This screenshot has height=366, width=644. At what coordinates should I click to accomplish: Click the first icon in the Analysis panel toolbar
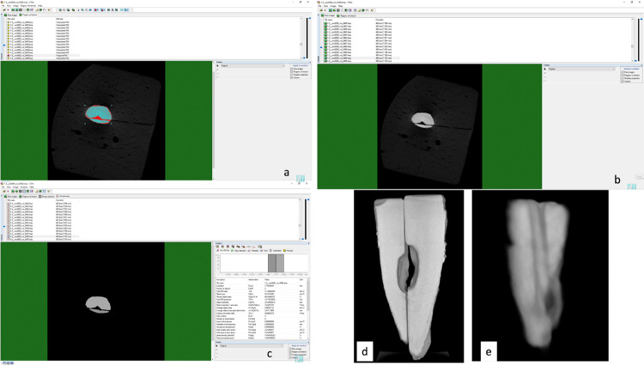(218, 246)
